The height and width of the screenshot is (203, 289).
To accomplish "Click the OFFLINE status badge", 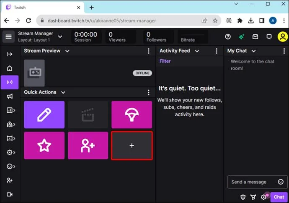I will (x=142, y=73).
